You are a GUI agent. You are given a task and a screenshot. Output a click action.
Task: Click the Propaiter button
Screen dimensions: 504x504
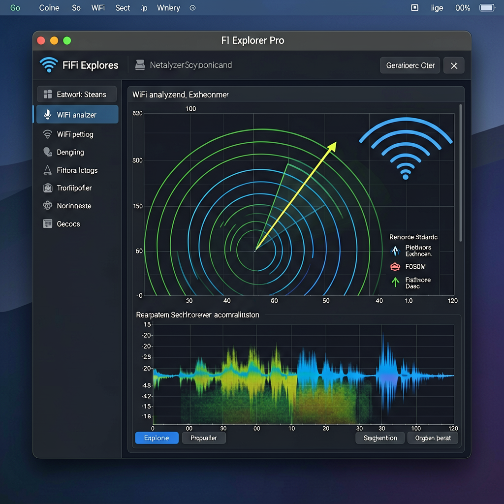coord(204,438)
